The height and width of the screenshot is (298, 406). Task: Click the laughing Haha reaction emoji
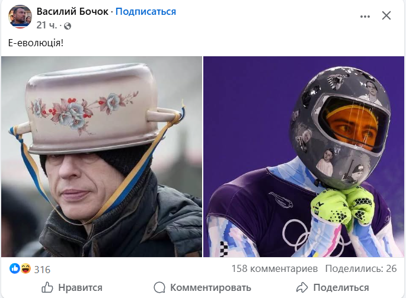(25, 268)
